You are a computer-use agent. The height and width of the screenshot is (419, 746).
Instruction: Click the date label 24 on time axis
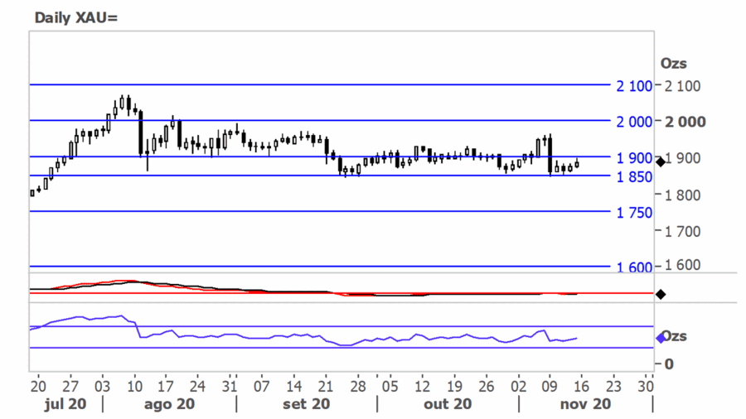click(x=197, y=386)
